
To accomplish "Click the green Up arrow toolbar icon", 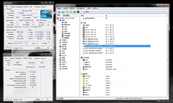I will 67,12.
